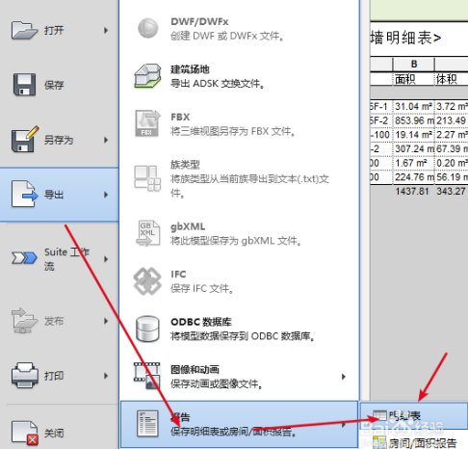Image resolution: width=468 pixels, height=449 pixels.
Task: Click the 31.04 m² area cell
Action: (x=414, y=107)
